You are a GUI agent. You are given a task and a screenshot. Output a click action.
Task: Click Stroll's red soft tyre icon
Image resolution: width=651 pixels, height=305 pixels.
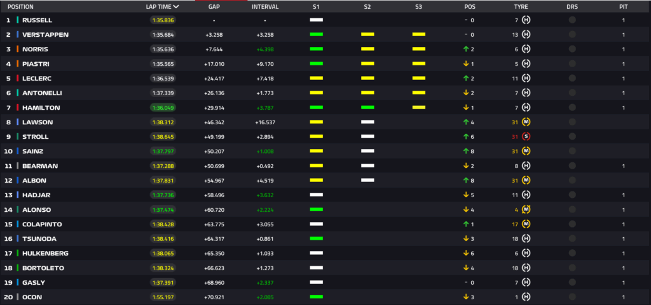tap(526, 136)
